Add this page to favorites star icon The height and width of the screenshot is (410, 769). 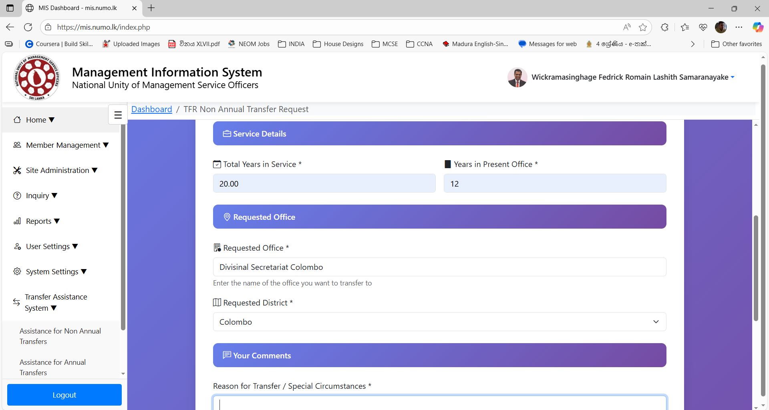pyautogui.click(x=643, y=27)
